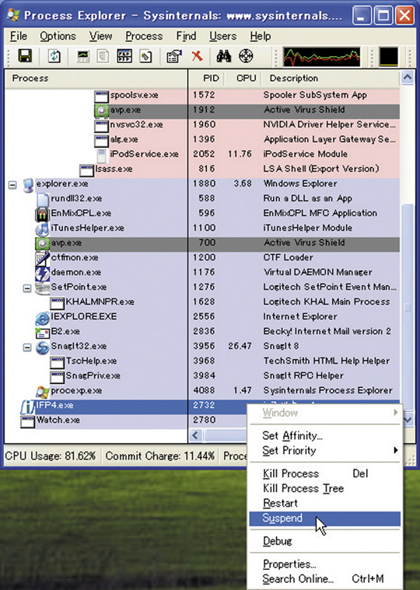Click the IEXPLORE.EXE Internet Explorer icon
Image resolution: width=420 pixels, height=590 pixels.
42,317
